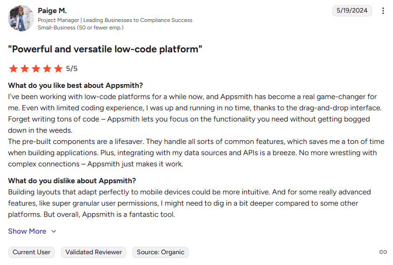393x265 pixels.
Task: Expand the review with Show More
Action: pyautogui.click(x=27, y=231)
